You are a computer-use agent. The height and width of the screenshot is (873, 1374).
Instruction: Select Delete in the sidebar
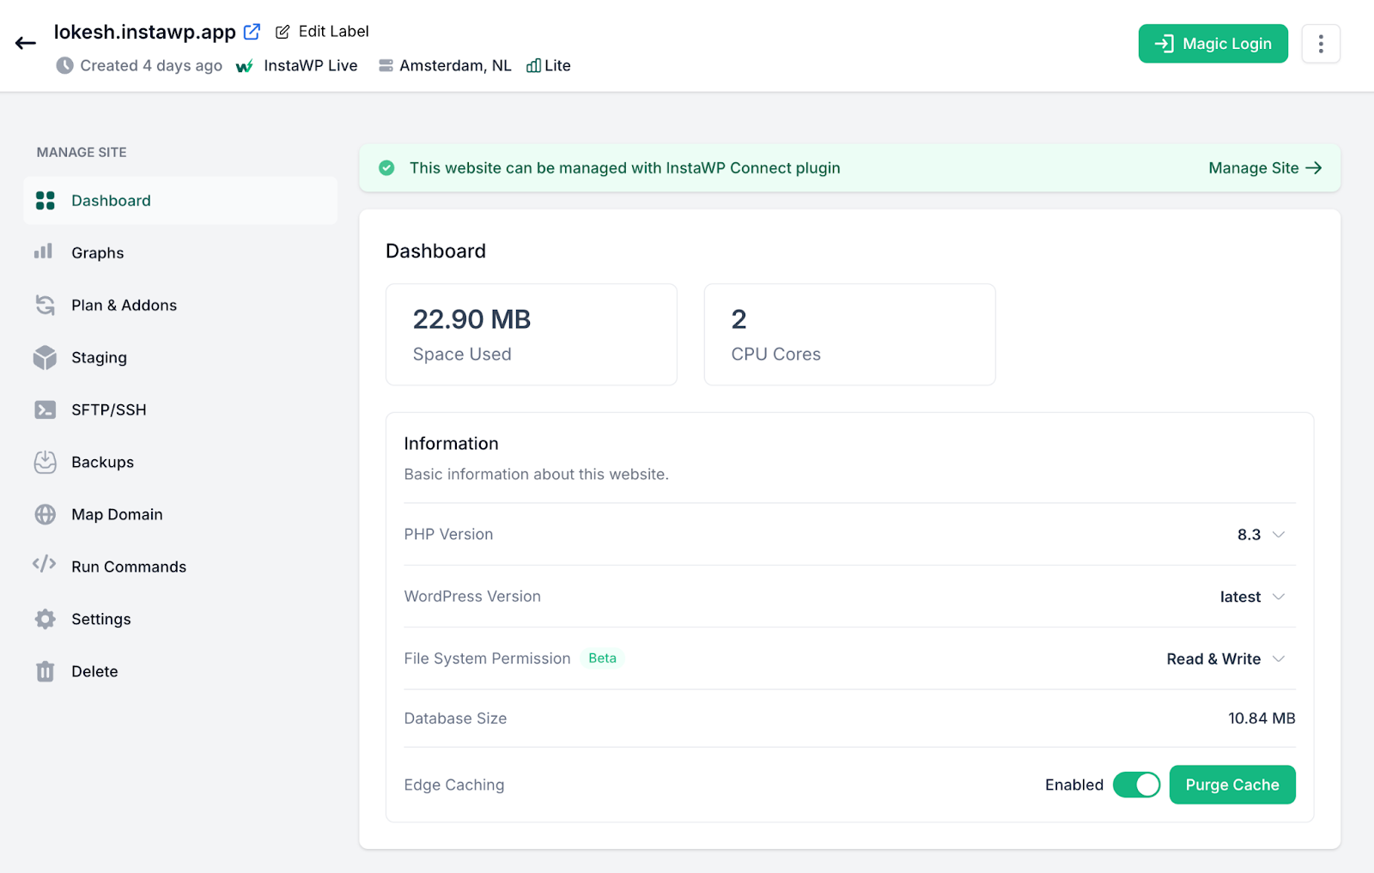(180, 672)
